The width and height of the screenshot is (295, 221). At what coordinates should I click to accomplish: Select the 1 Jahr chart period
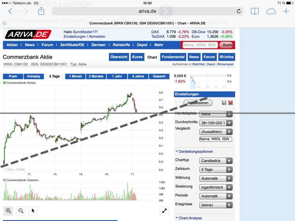click(117, 76)
